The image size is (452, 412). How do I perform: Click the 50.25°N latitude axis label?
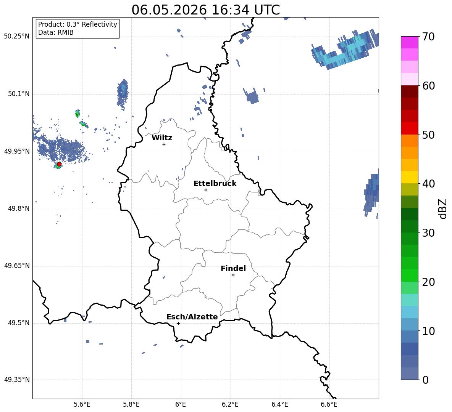[16, 37]
